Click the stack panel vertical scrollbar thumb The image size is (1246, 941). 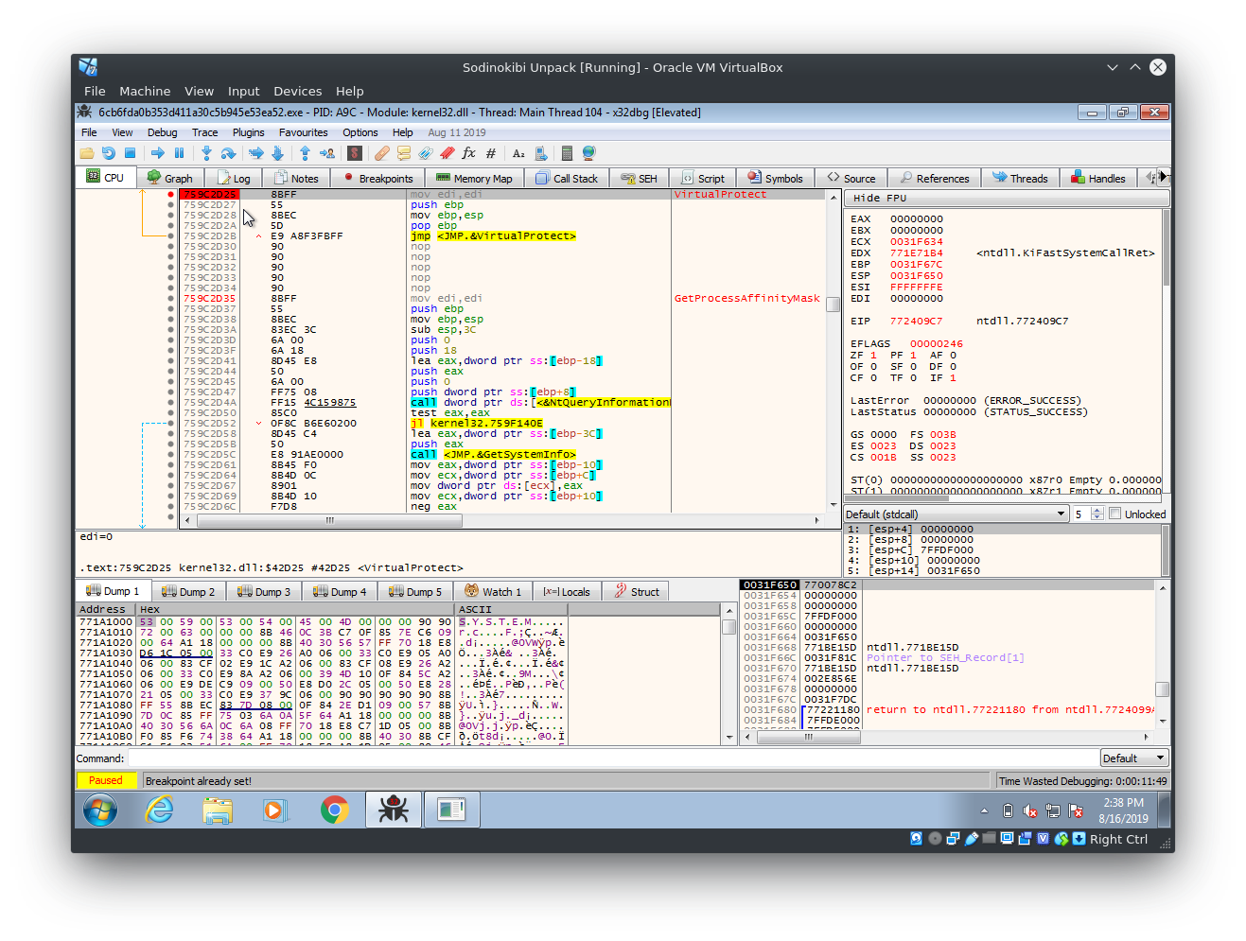click(x=1162, y=689)
